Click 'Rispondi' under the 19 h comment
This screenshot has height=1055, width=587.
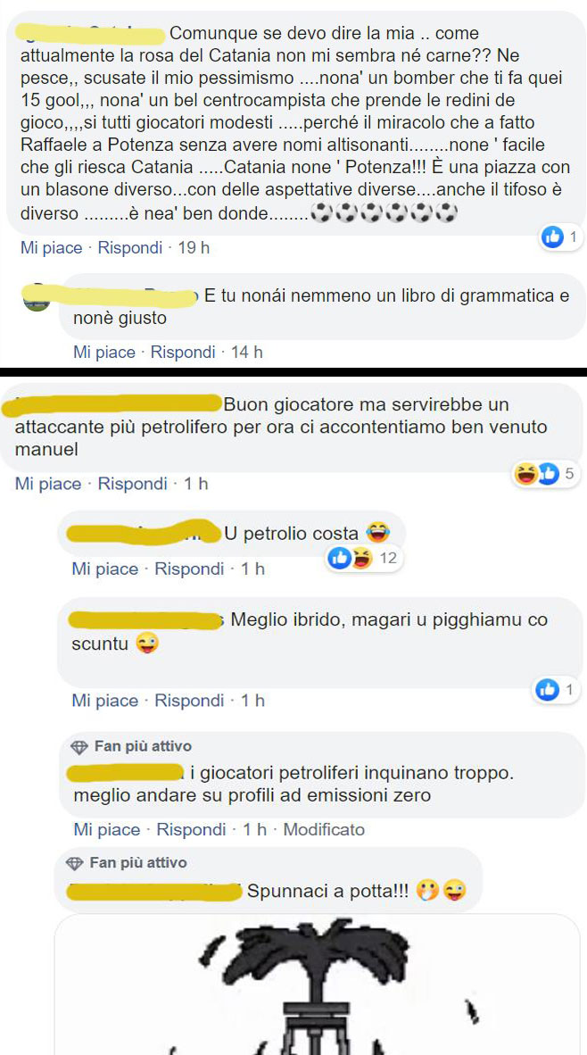[x=130, y=248]
